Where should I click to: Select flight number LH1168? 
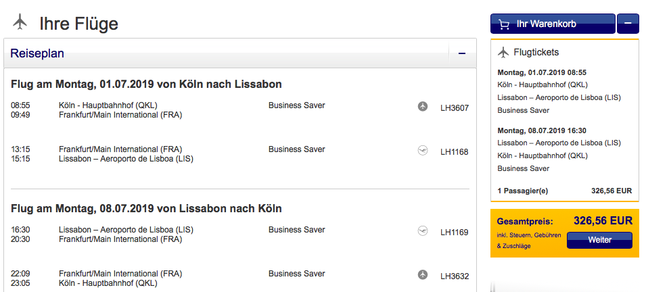(454, 152)
